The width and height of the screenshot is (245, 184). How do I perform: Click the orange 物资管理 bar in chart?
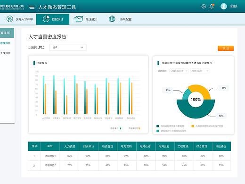tap(66, 105)
